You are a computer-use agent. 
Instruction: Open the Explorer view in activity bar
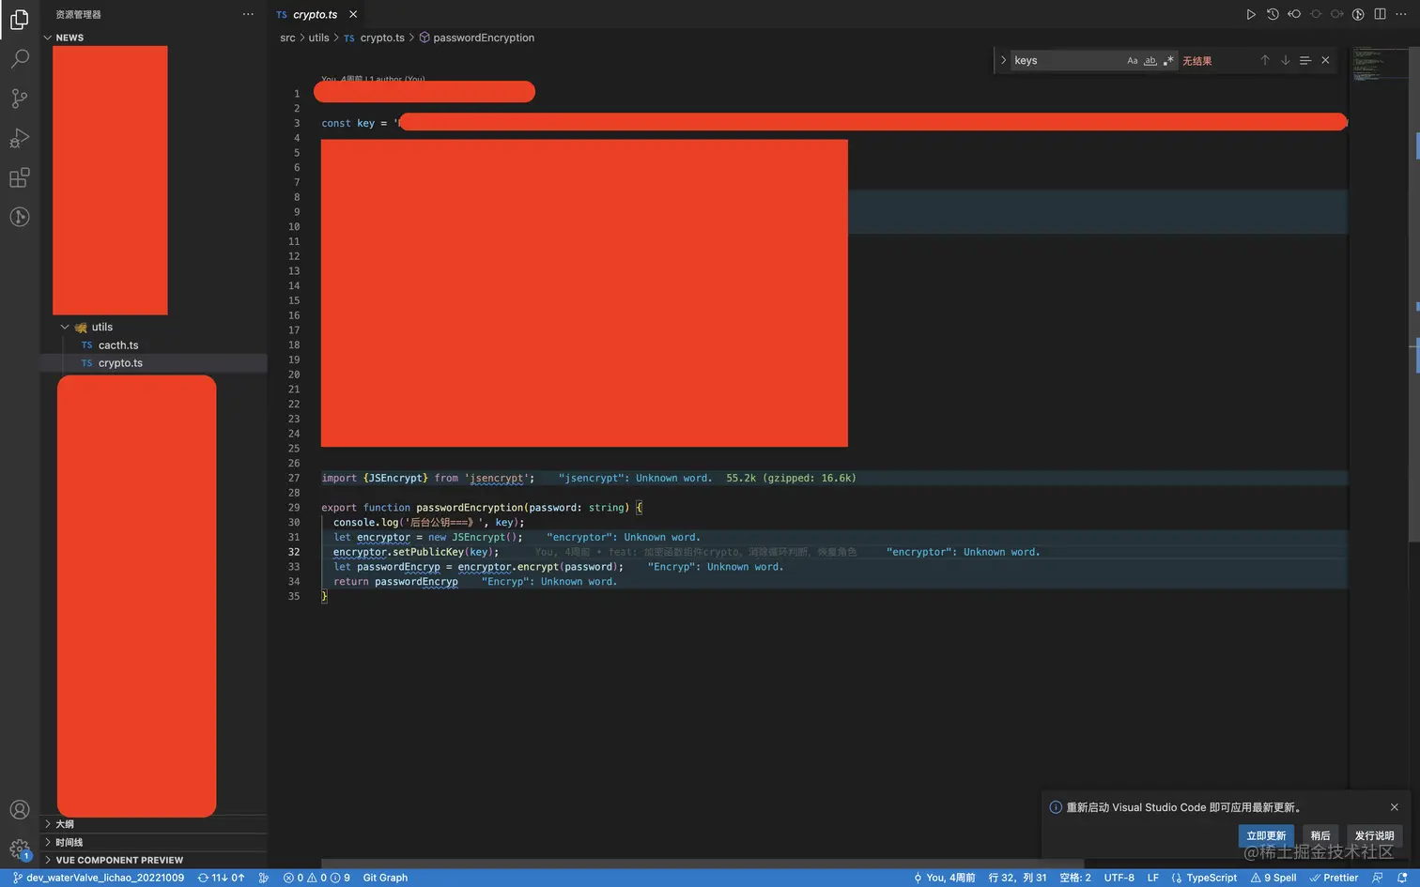20,20
